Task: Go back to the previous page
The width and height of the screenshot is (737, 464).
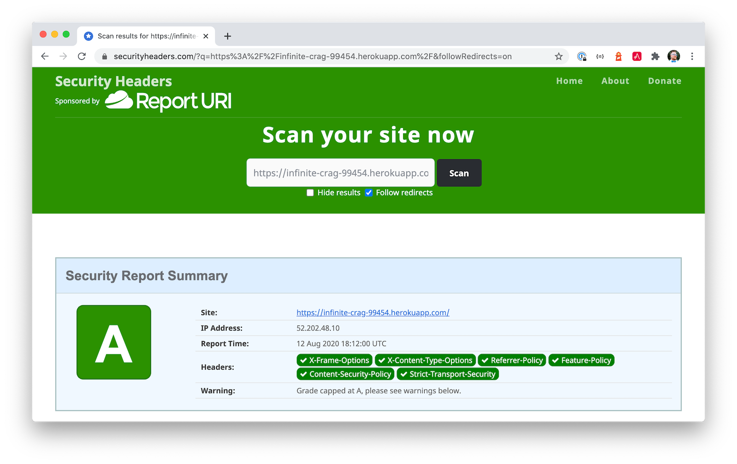Action: 45,57
